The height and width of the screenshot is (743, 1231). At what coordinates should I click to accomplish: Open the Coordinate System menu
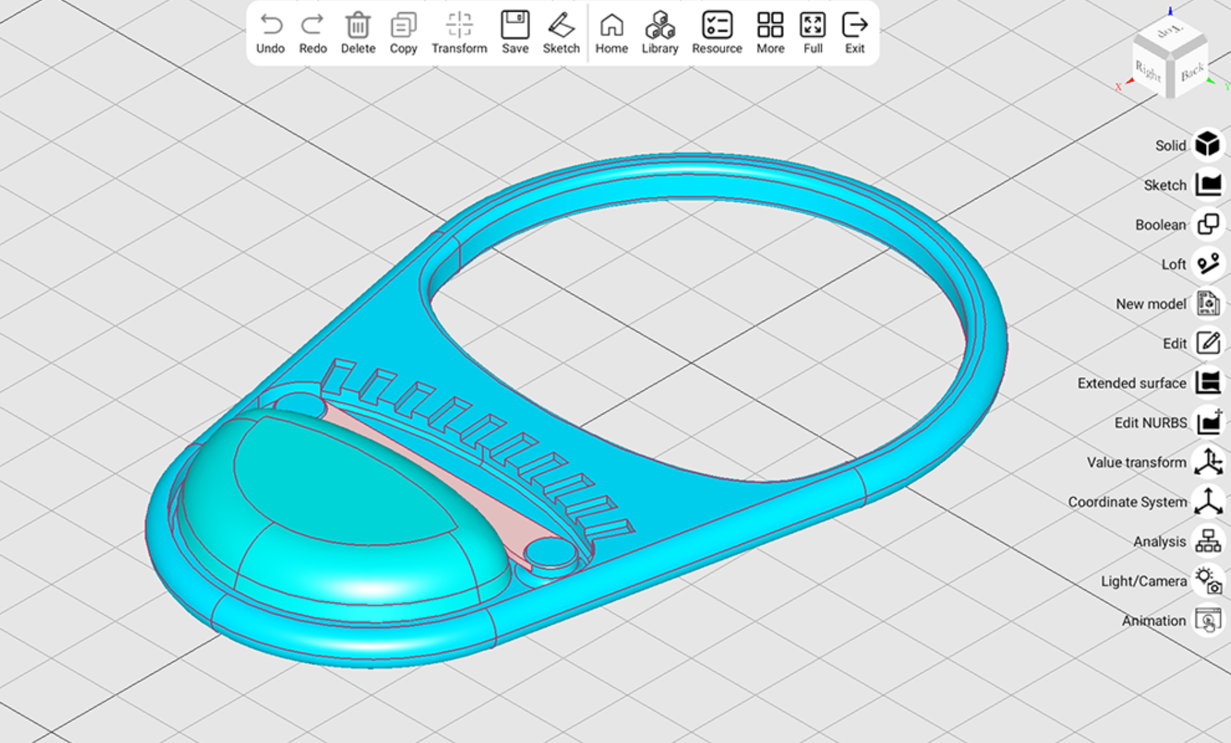coord(1207,502)
